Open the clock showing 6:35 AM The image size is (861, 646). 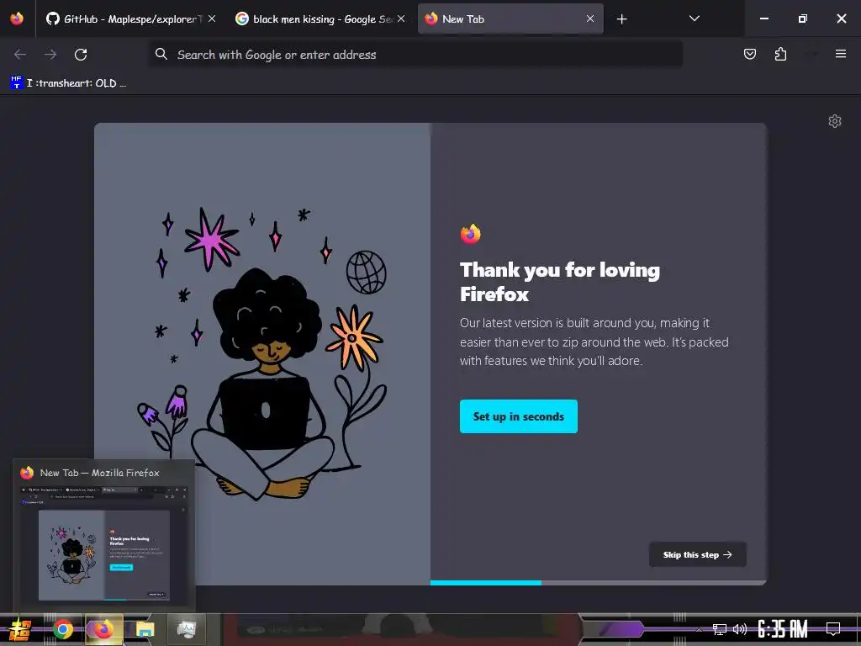783,629
